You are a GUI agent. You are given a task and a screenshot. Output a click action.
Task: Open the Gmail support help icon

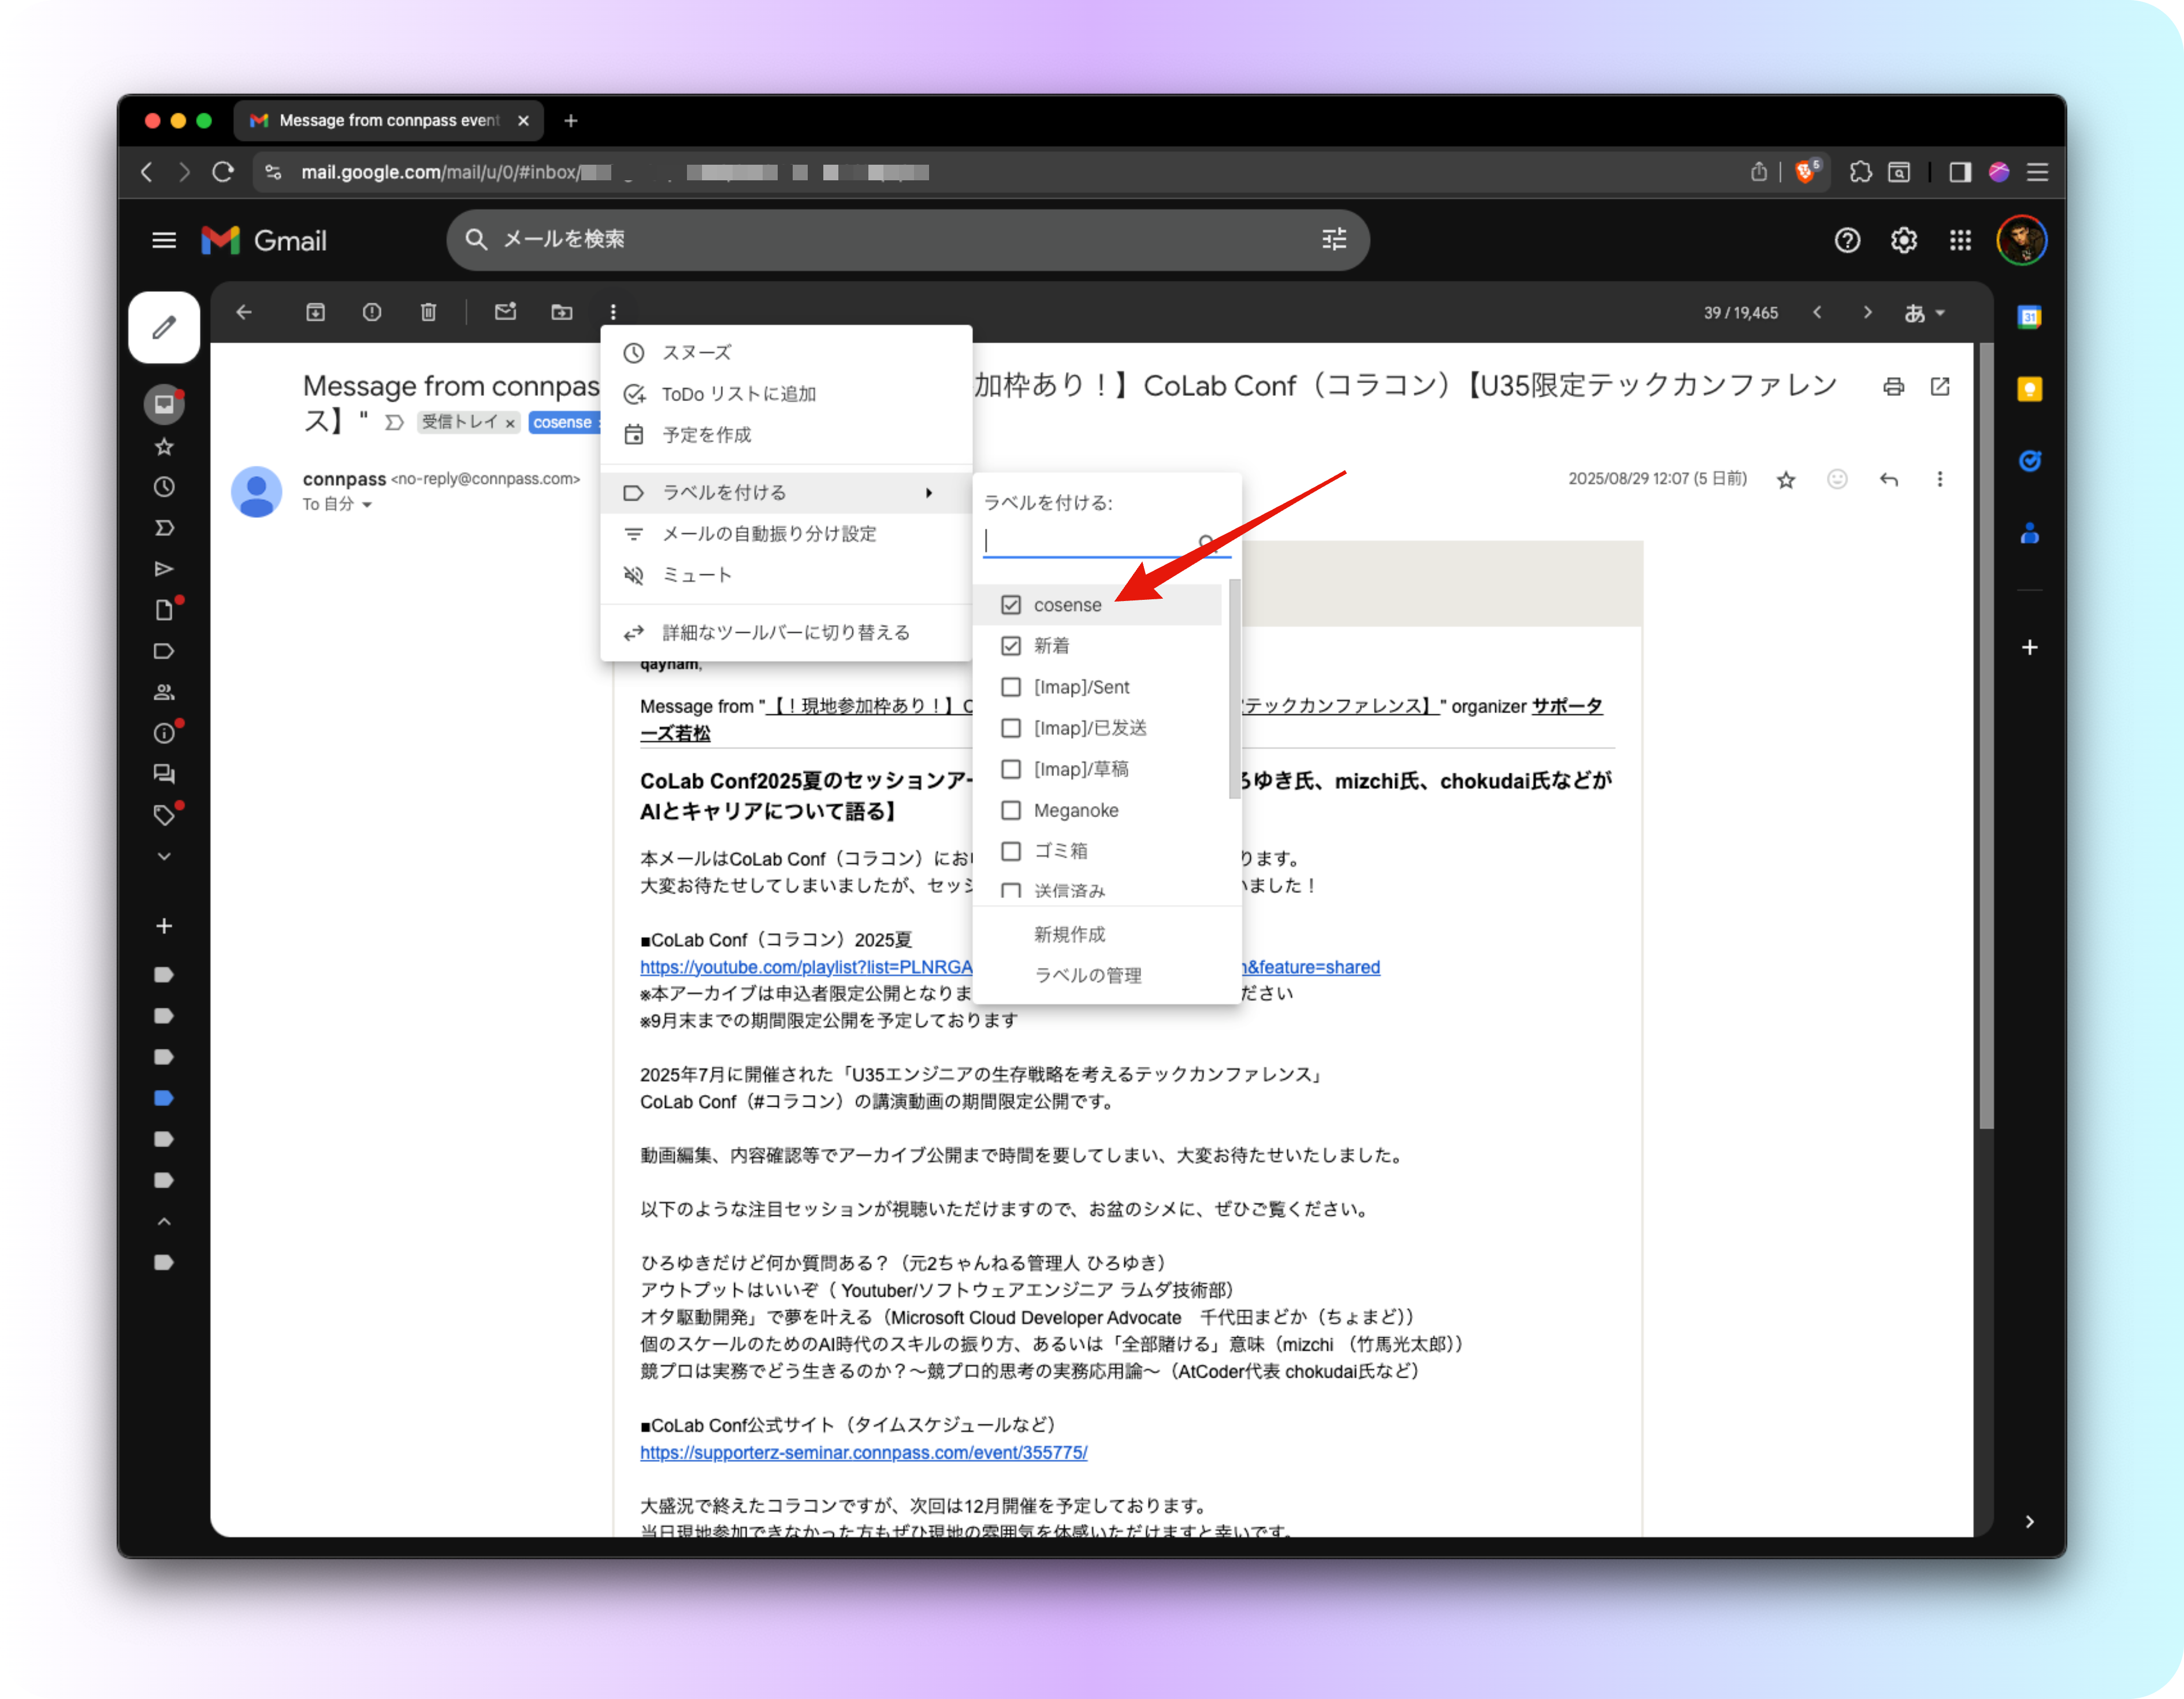1848,241
